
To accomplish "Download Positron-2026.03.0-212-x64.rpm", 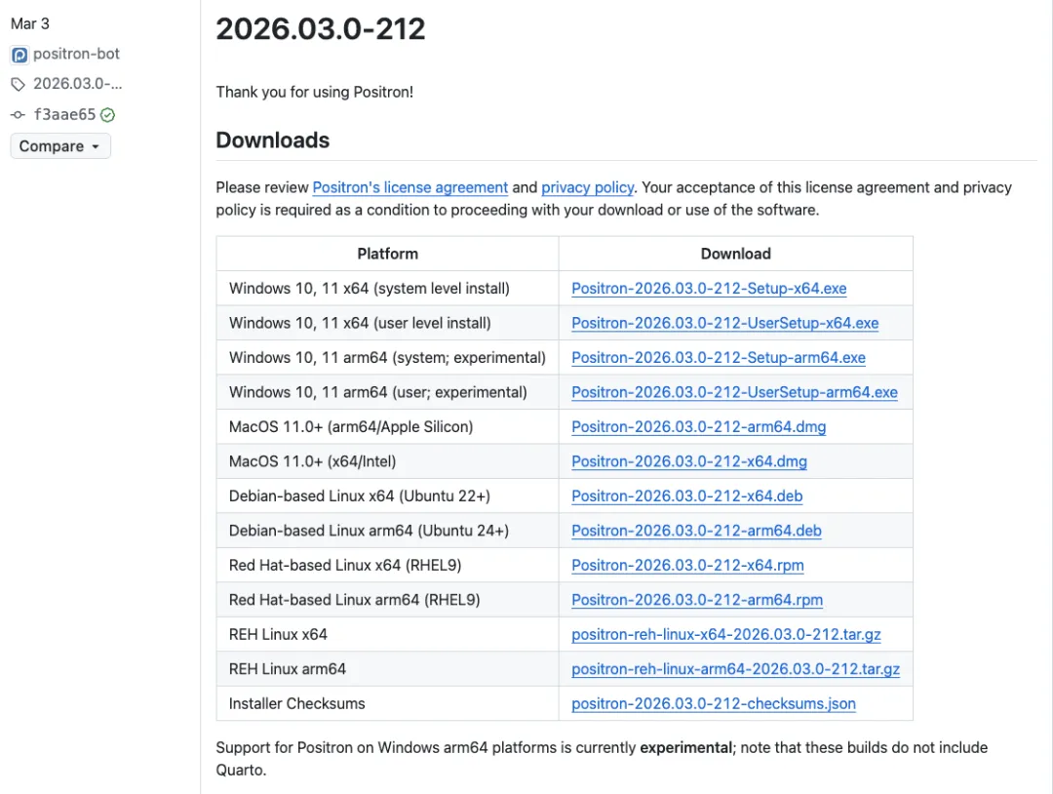I will 687,566.
